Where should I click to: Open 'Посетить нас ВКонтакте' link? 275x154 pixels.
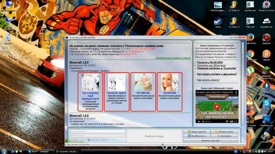pos(211,65)
